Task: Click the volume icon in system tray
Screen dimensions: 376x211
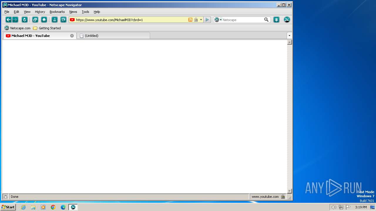Action: [334, 207]
